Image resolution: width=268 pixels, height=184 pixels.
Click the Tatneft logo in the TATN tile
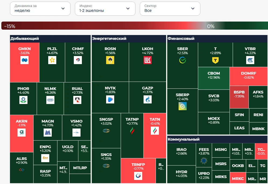(x=155, y=131)
